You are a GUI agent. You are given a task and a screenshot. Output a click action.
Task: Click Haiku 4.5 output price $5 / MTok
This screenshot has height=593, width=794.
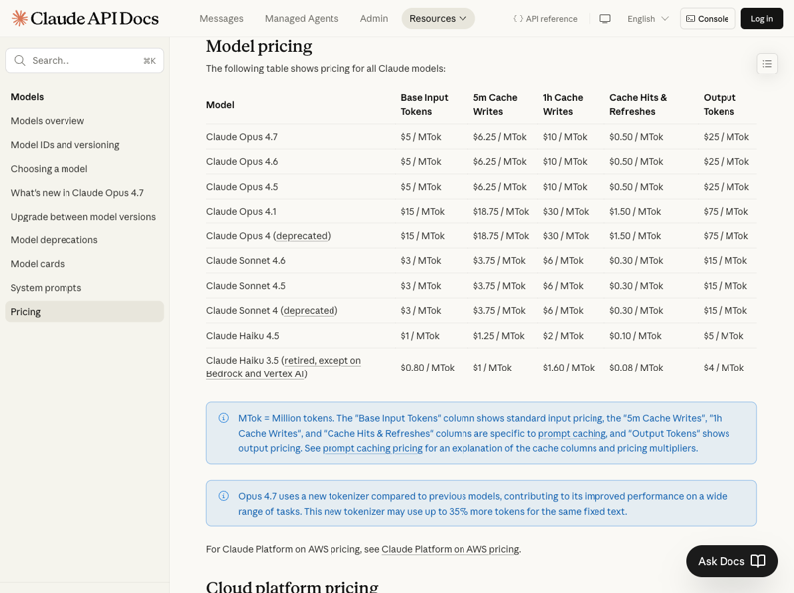click(724, 336)
